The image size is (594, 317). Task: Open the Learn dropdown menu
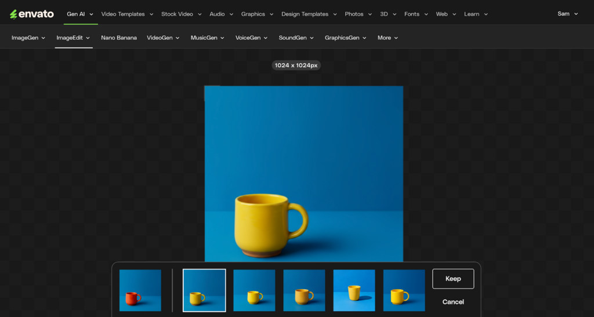(x=476, y=14)
